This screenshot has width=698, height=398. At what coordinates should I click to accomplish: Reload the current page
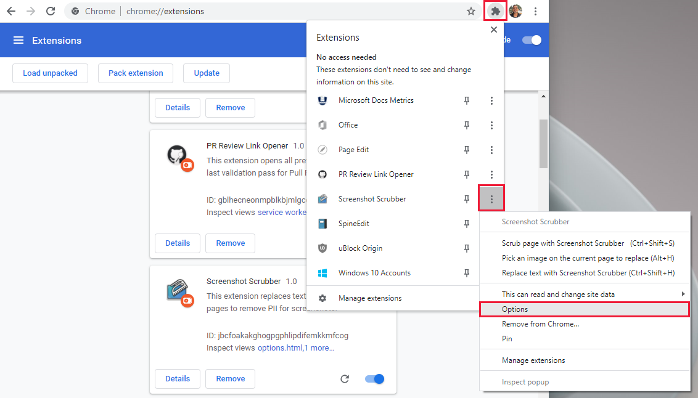(x=51, y=11)
